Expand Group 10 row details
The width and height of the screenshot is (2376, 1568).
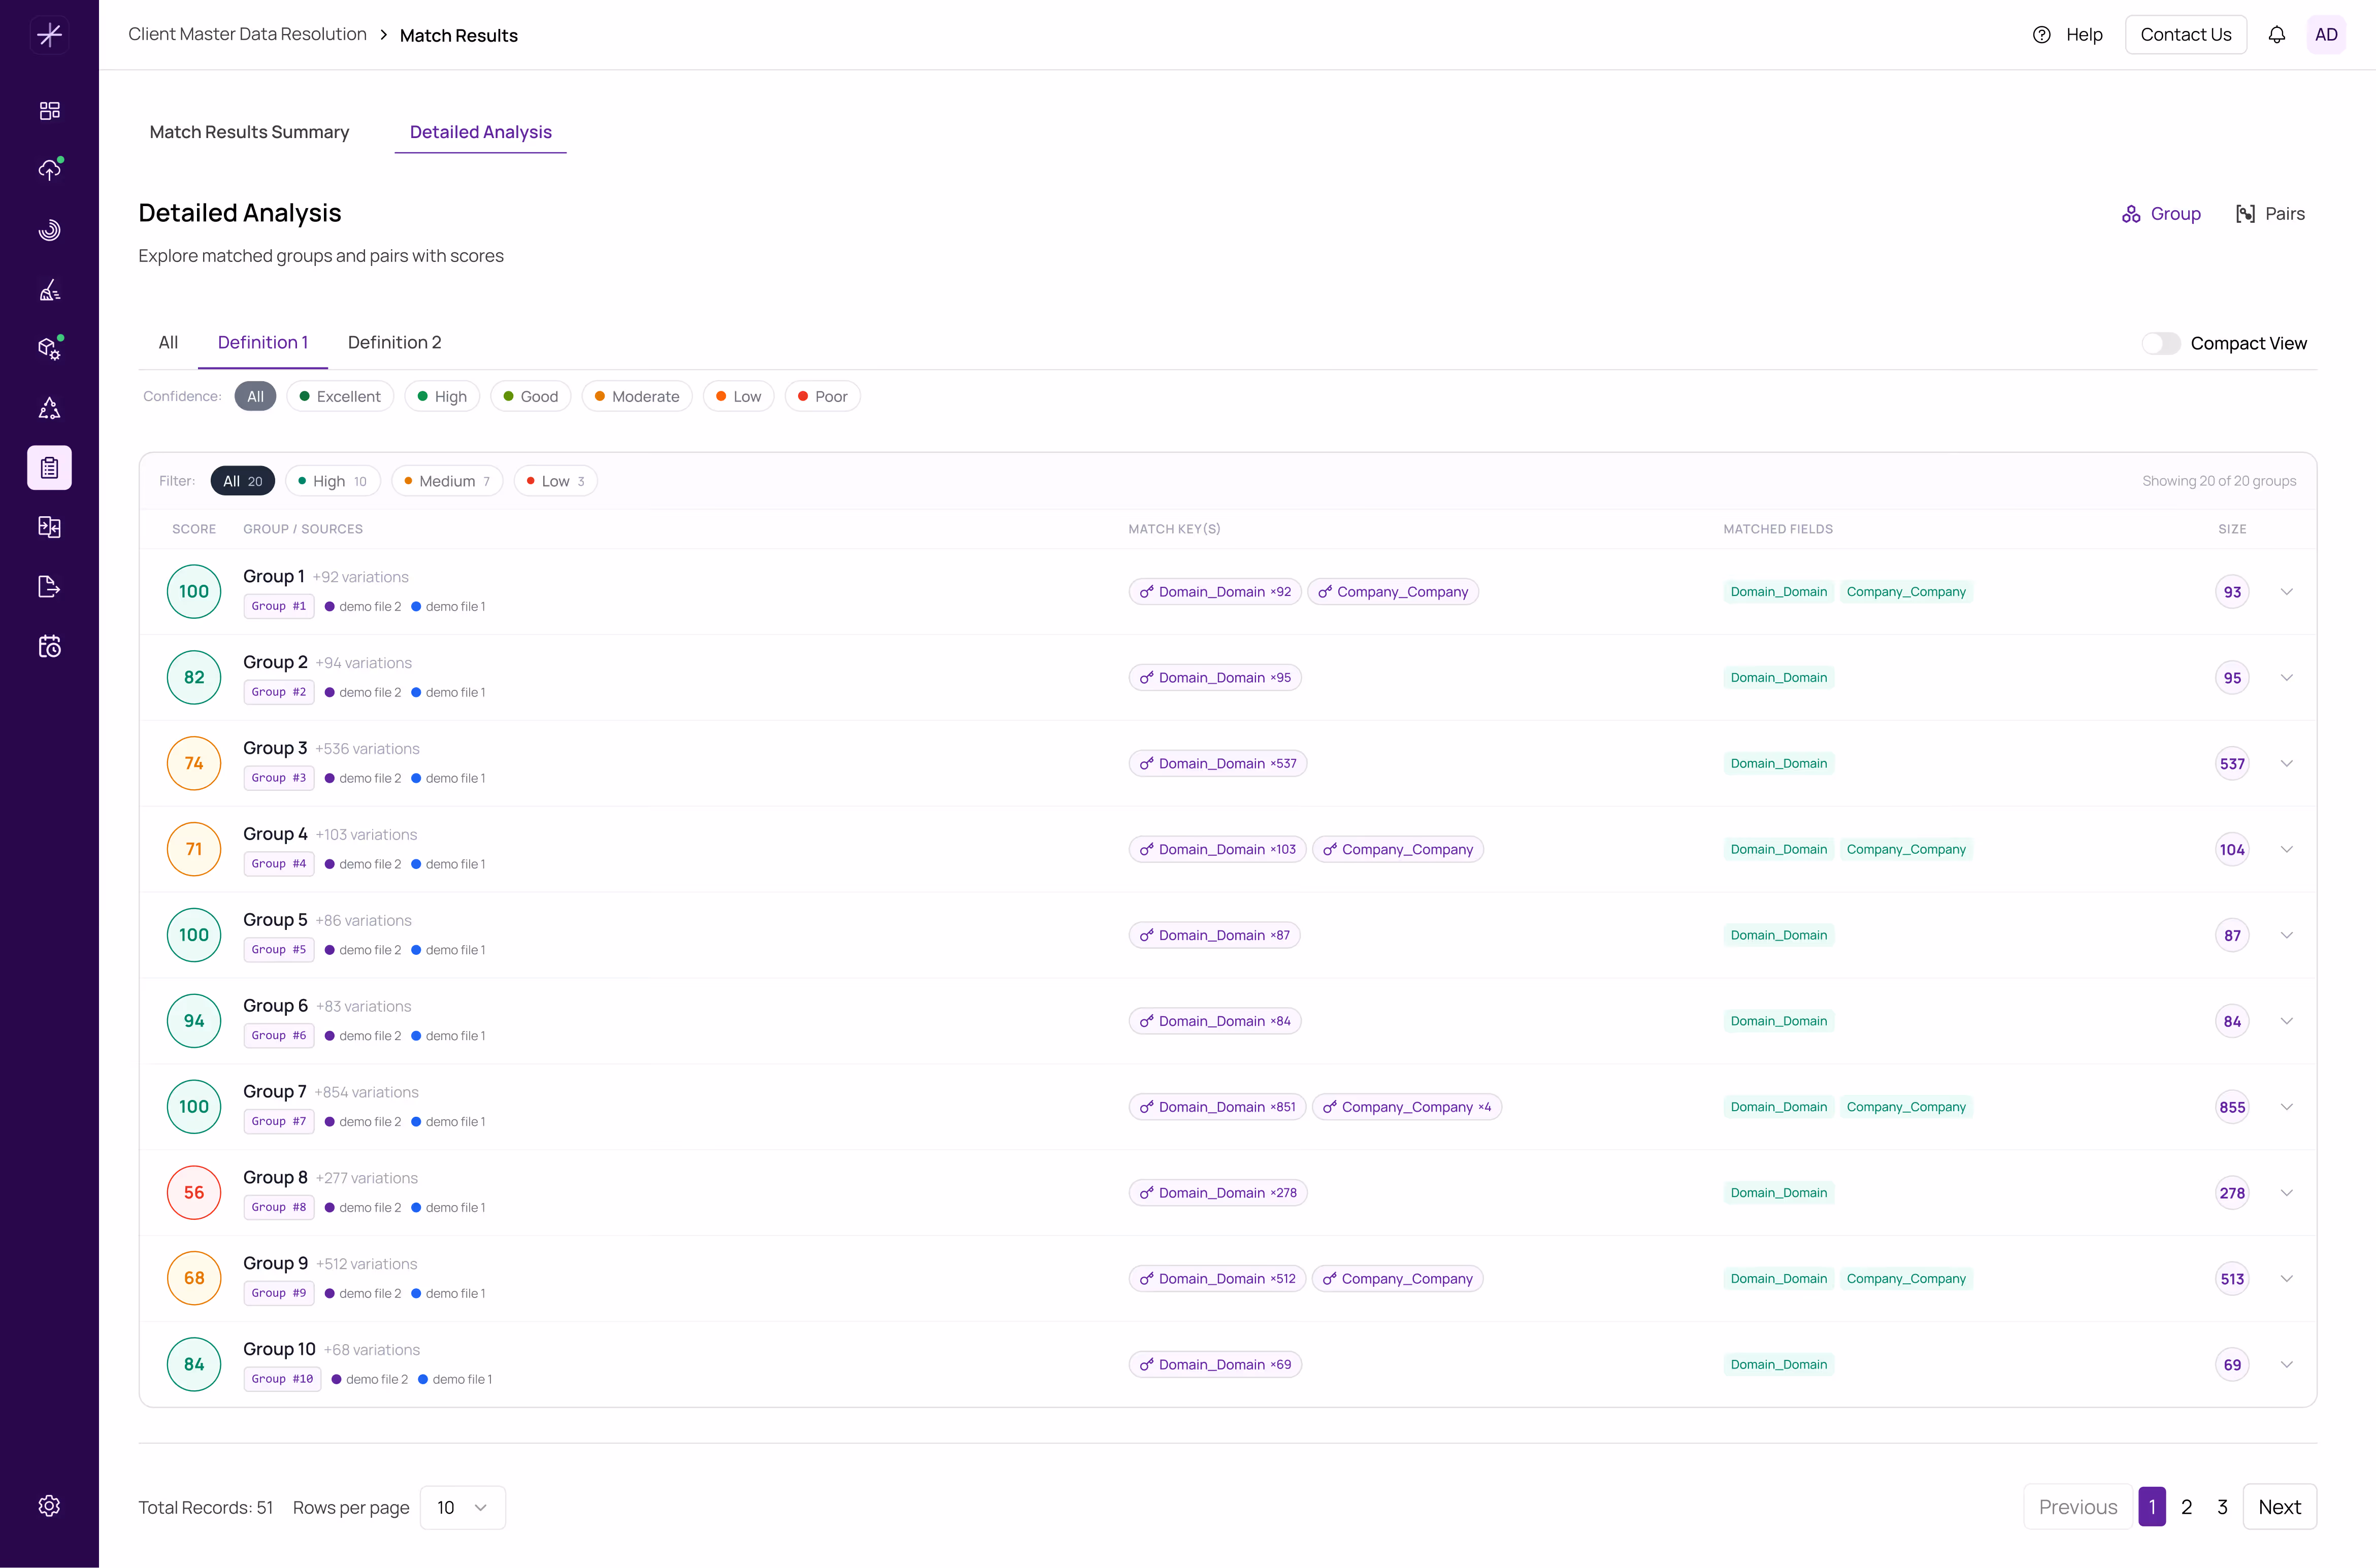(2287, 1364)
